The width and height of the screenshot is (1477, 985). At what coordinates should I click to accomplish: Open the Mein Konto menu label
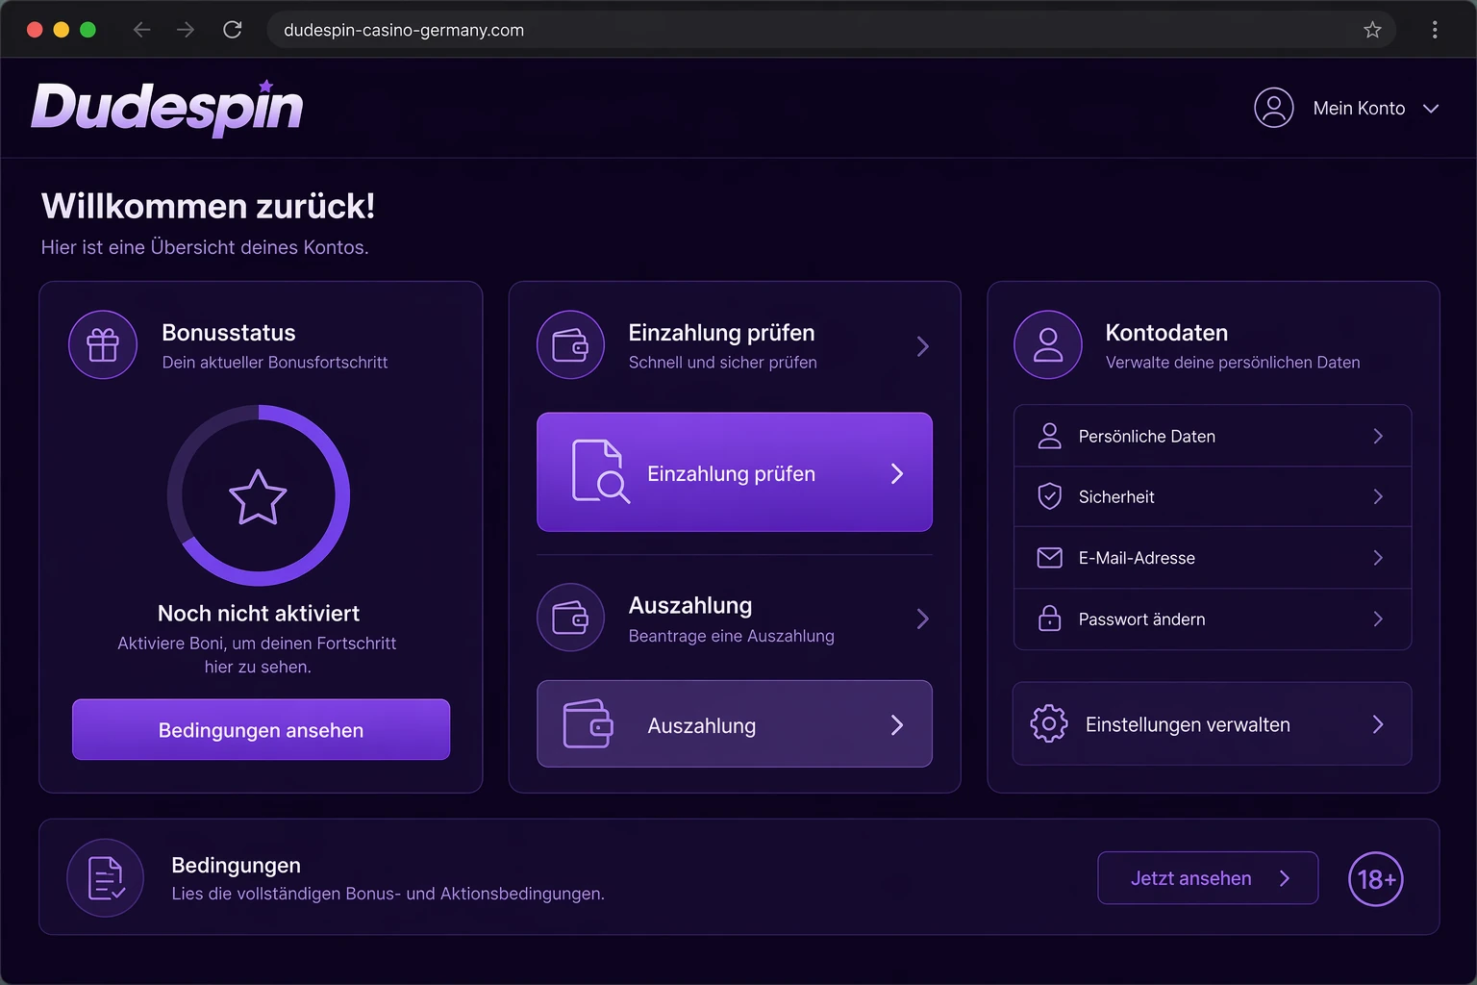point(1359,109)
